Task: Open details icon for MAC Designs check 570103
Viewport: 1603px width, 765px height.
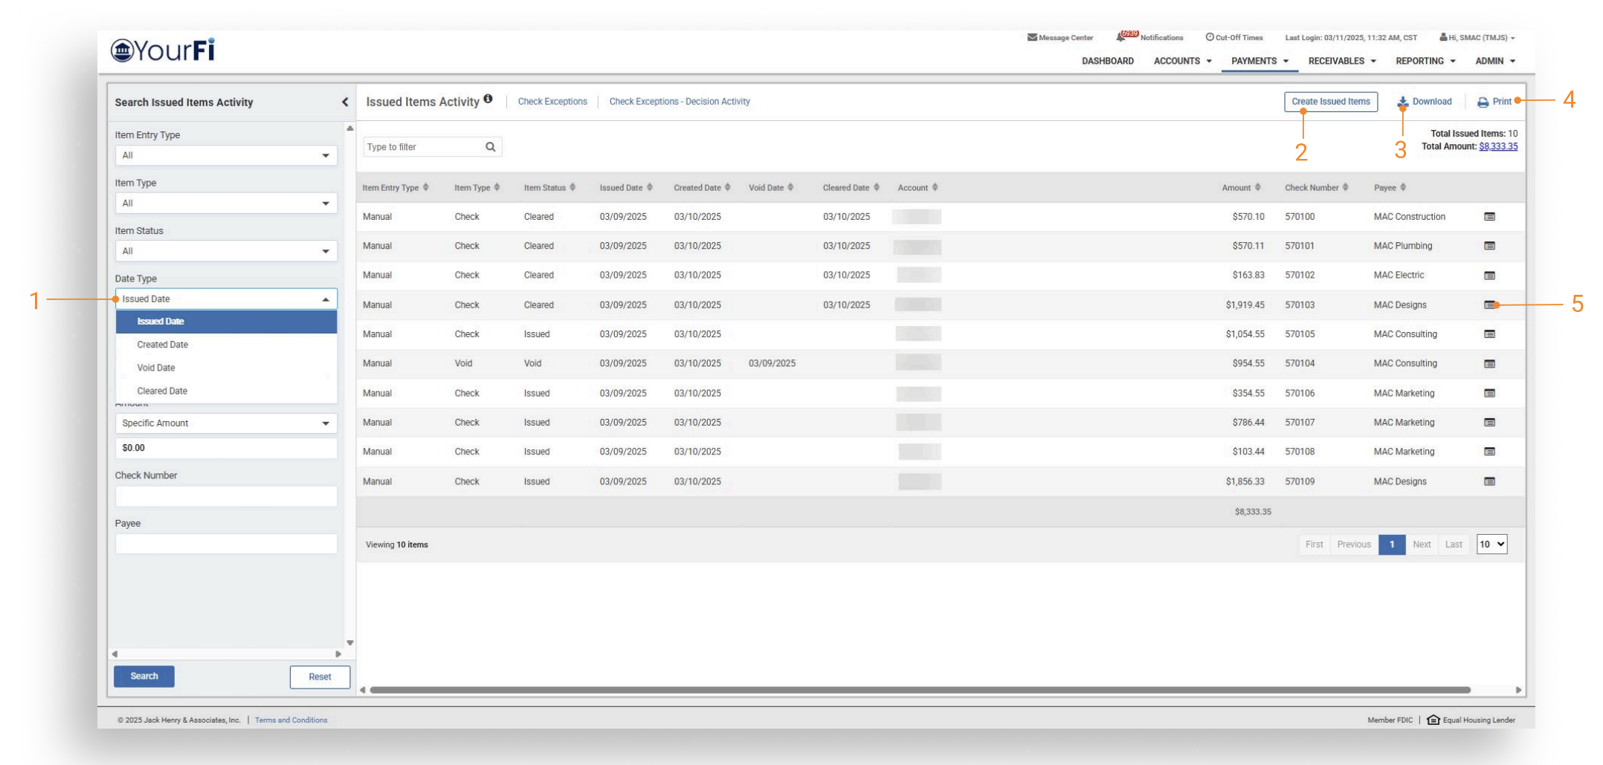Action: pyautogui.click(x=1489, y=305)
